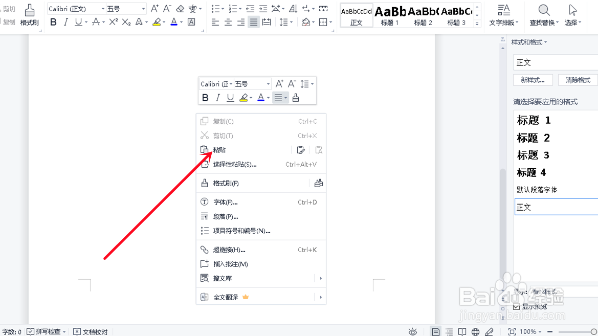Decrease paragraph indent in ribbon

[250, 8]
